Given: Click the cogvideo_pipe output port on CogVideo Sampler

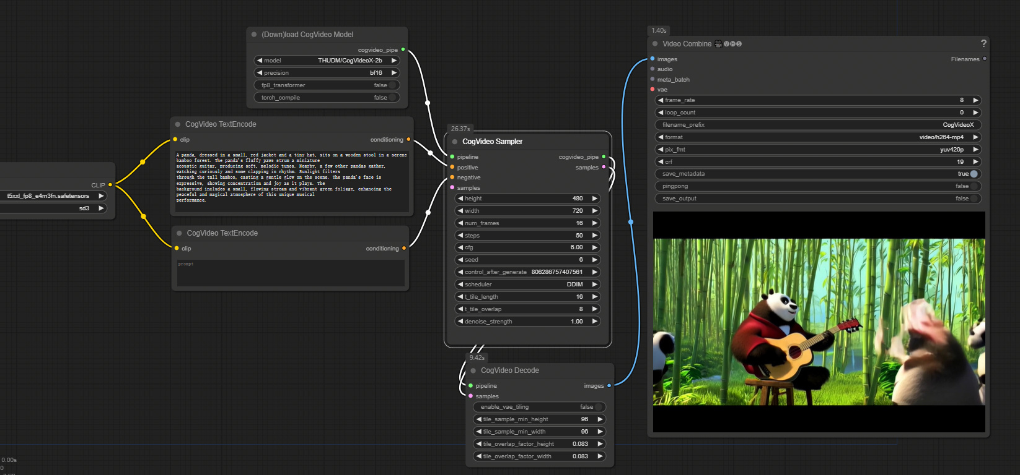Looking at the screenshot, I should tap(604, 157).
